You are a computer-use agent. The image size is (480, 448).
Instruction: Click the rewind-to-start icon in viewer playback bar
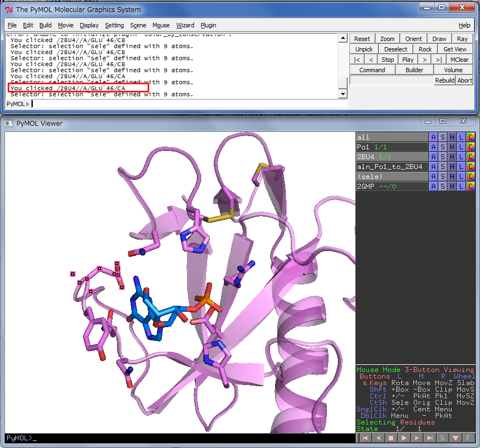[x=364, y=438]
